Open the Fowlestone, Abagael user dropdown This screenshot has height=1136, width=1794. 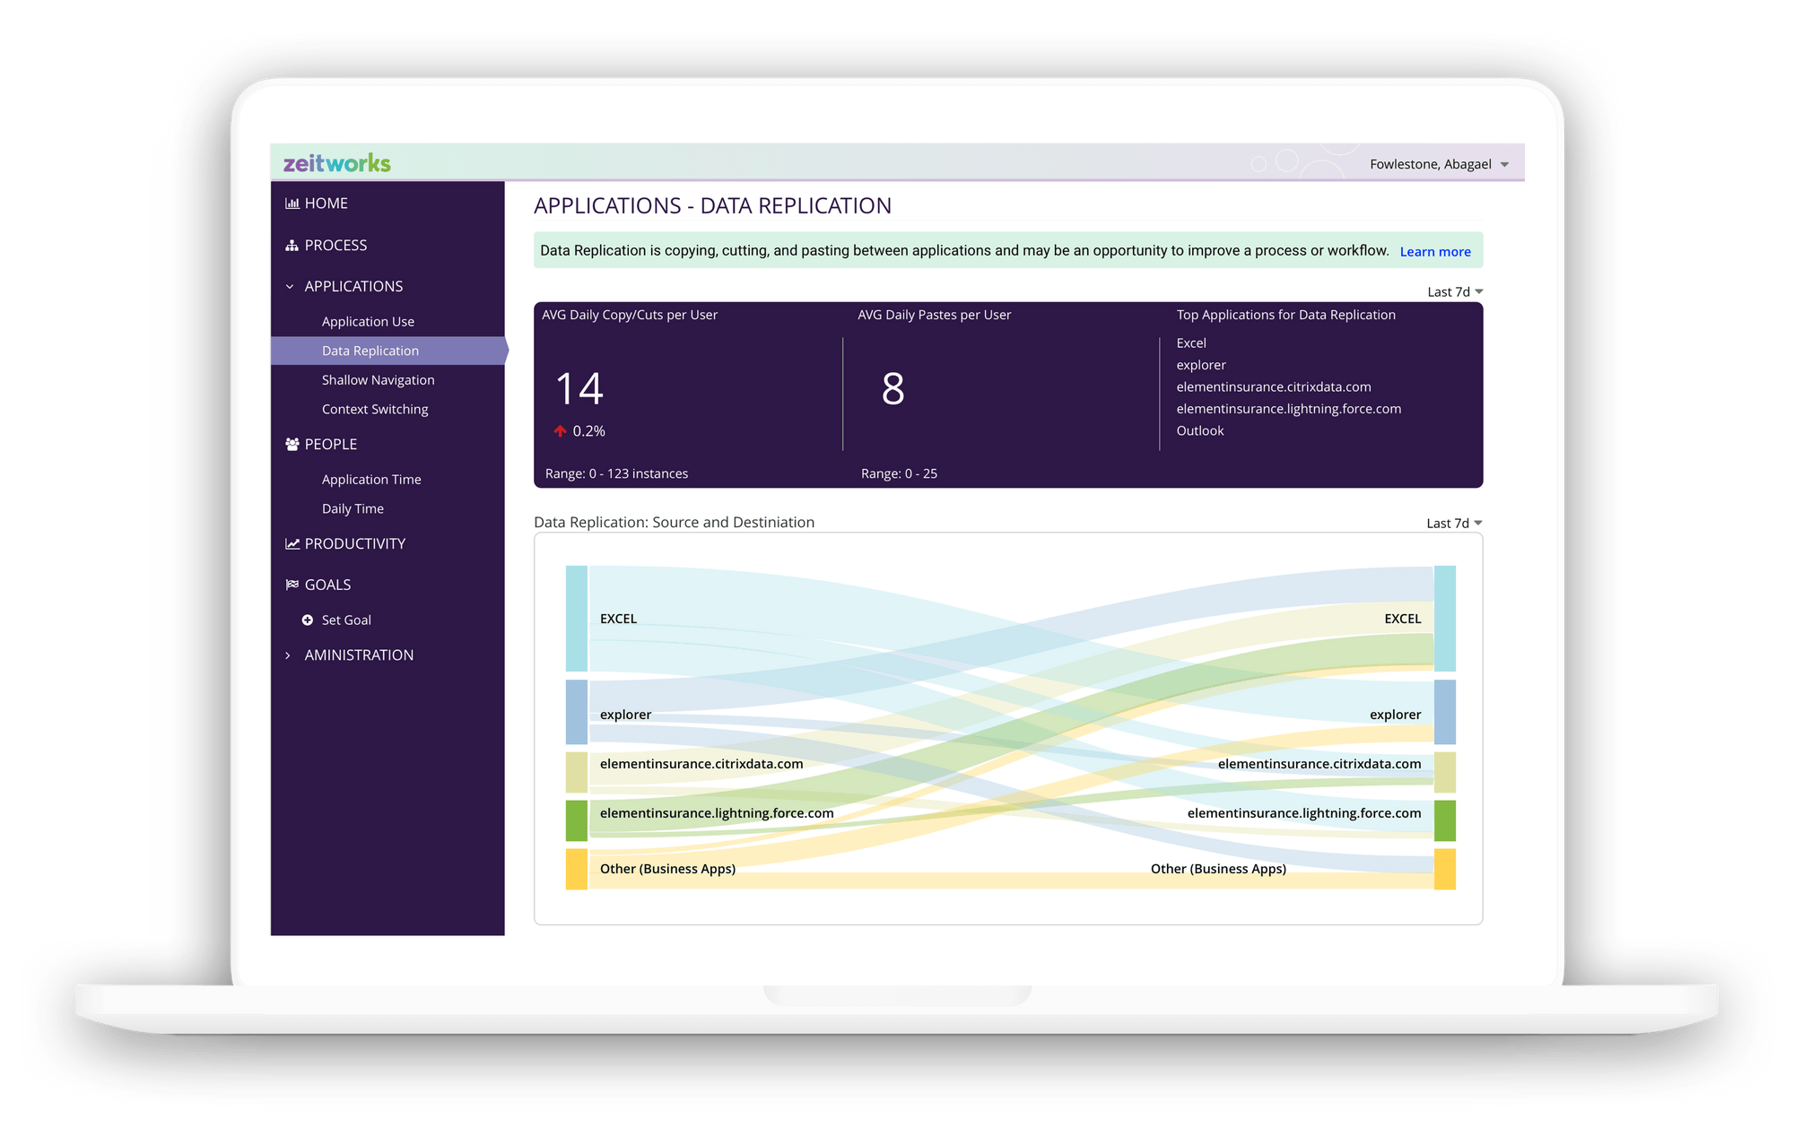[x=1440, y=164]
